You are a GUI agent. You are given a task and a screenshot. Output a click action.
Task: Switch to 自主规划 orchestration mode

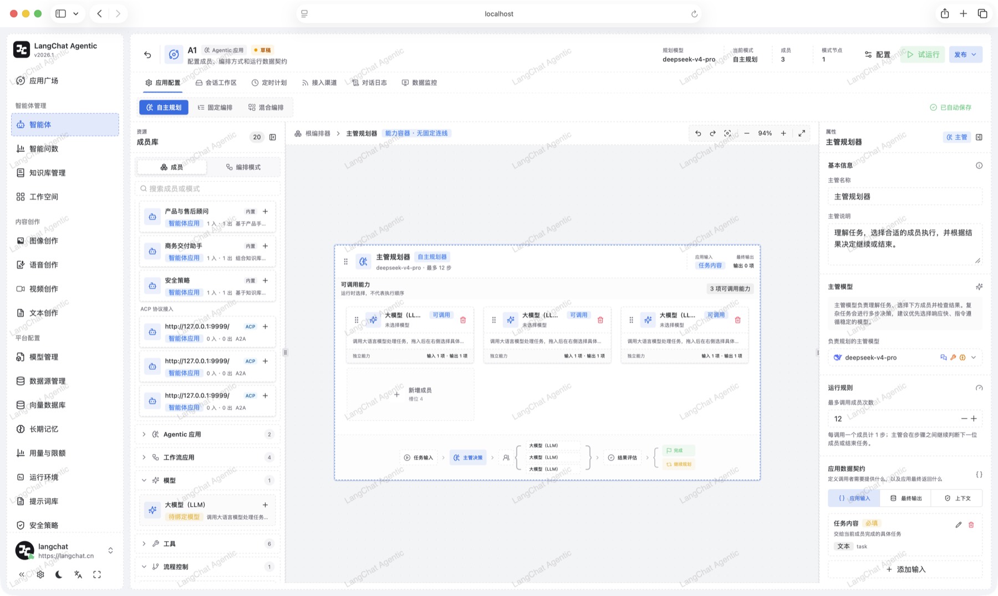pos(164,108)
